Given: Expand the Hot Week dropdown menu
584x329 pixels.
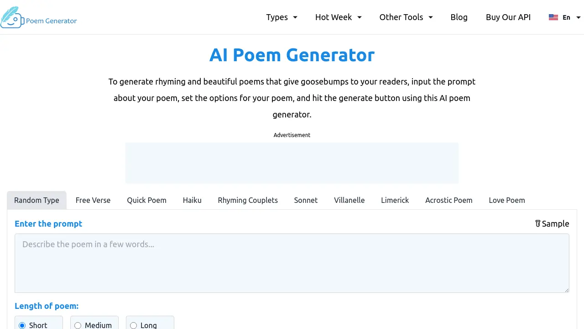Looking at the screenshot, I should tap(338, 17).
